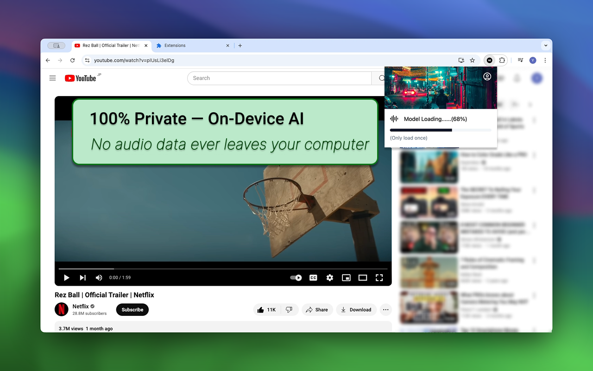Viewport: 593px width, 371px height.
Task: Click the pinned VI extension icon
Action: pyautogui.click(x=490, y=60)
